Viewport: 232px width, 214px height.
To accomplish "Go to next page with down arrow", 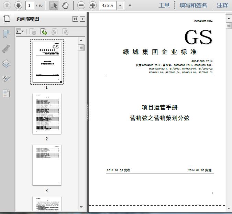I will (18, 6).
